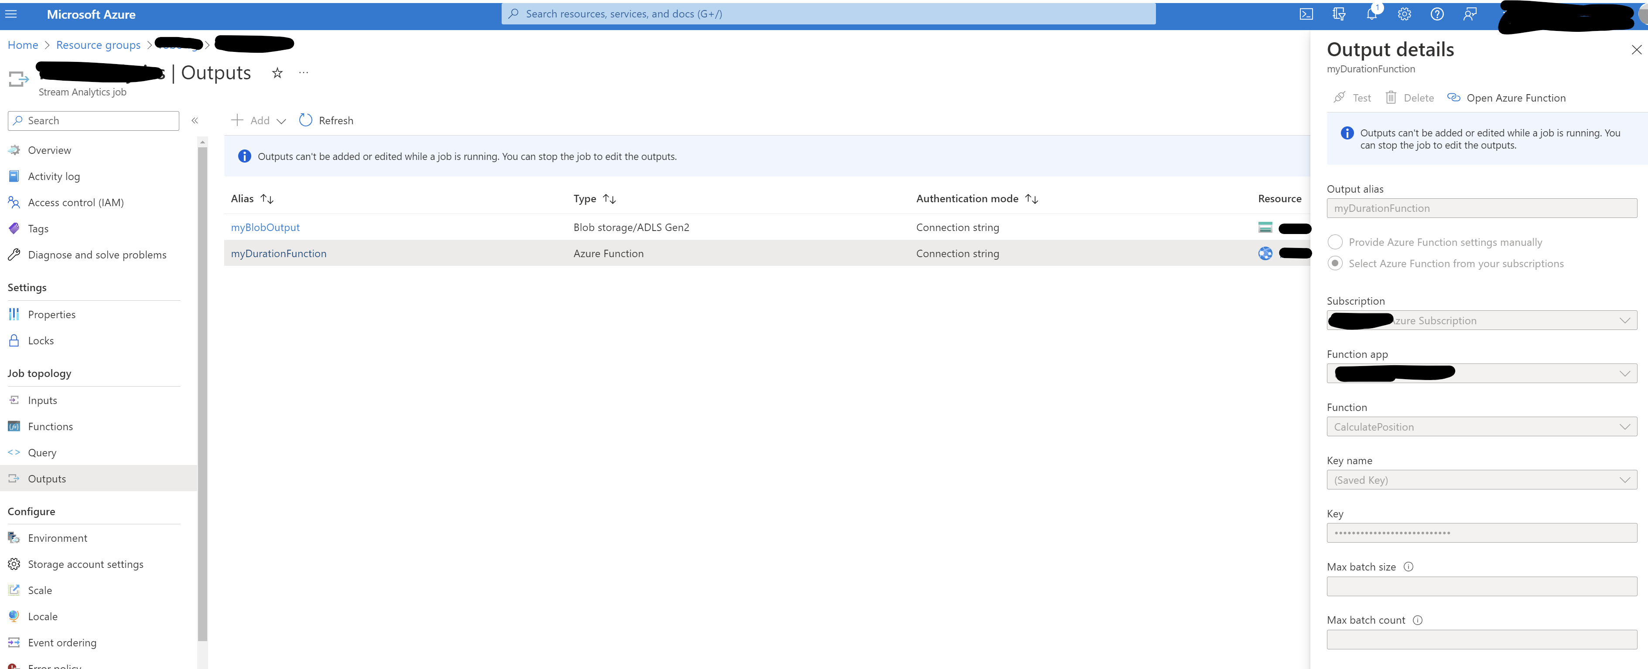Open the portal hamburger menu
The image size is (1648, 669).
pos(11,14)
